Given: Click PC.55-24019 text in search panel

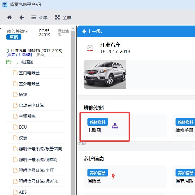Looking at the screenshot, I should click(x=45, y=33).
